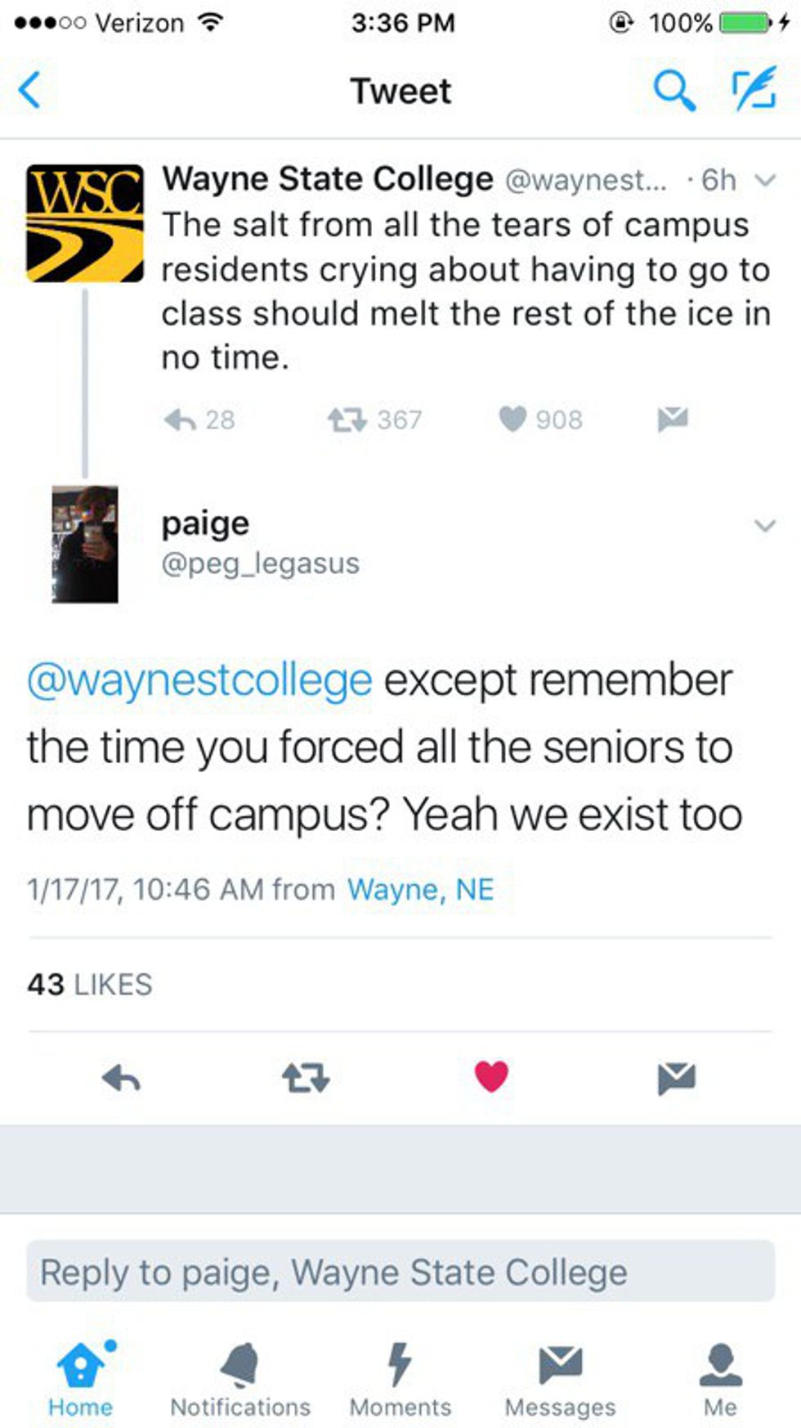Image resolution: width=801 pixels, height=1428 pixels.
Task: View the 43 Likes list
Action: (x=90, y=984)
